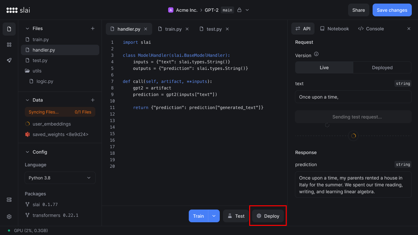418x235 pixels.
Task: Switch to the train.py editor tab
Action: point(173,29)
